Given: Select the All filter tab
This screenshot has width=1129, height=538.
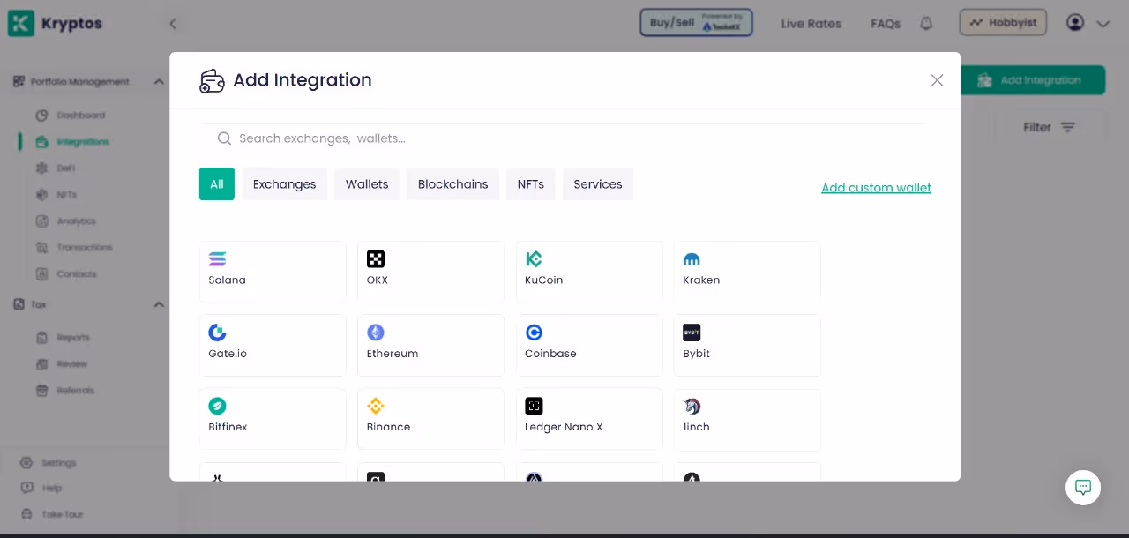Looking at the screenshot, I should tap(217, 184).
